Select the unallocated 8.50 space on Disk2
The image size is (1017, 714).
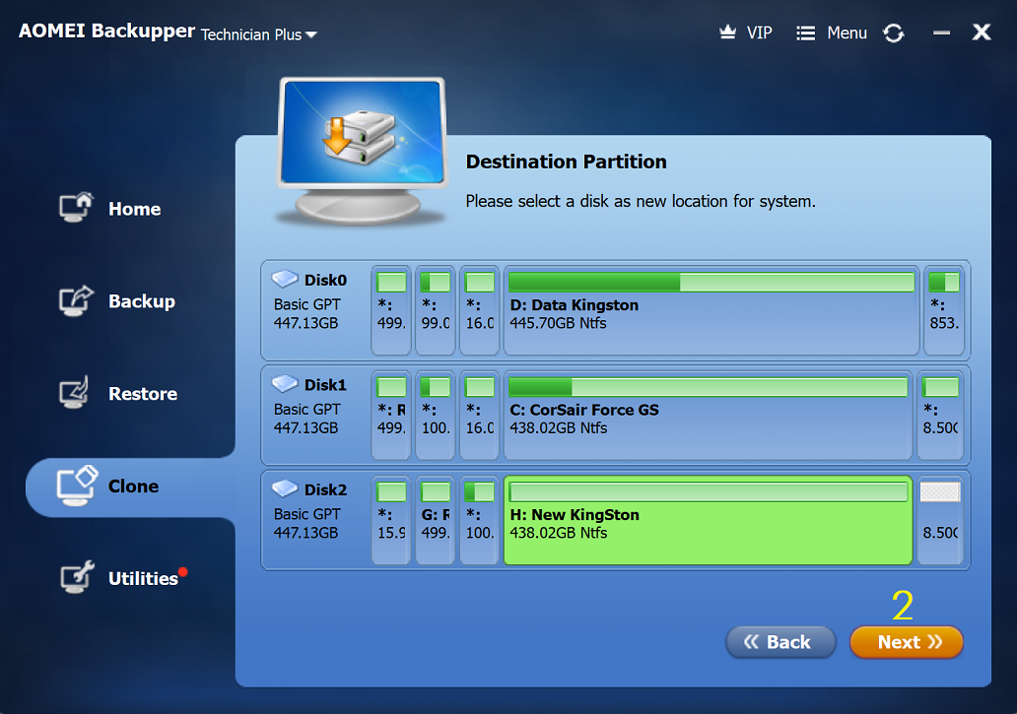[x=940, y=521]
